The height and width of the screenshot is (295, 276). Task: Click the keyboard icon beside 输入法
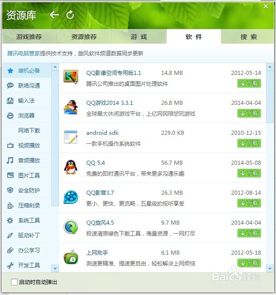10,101
